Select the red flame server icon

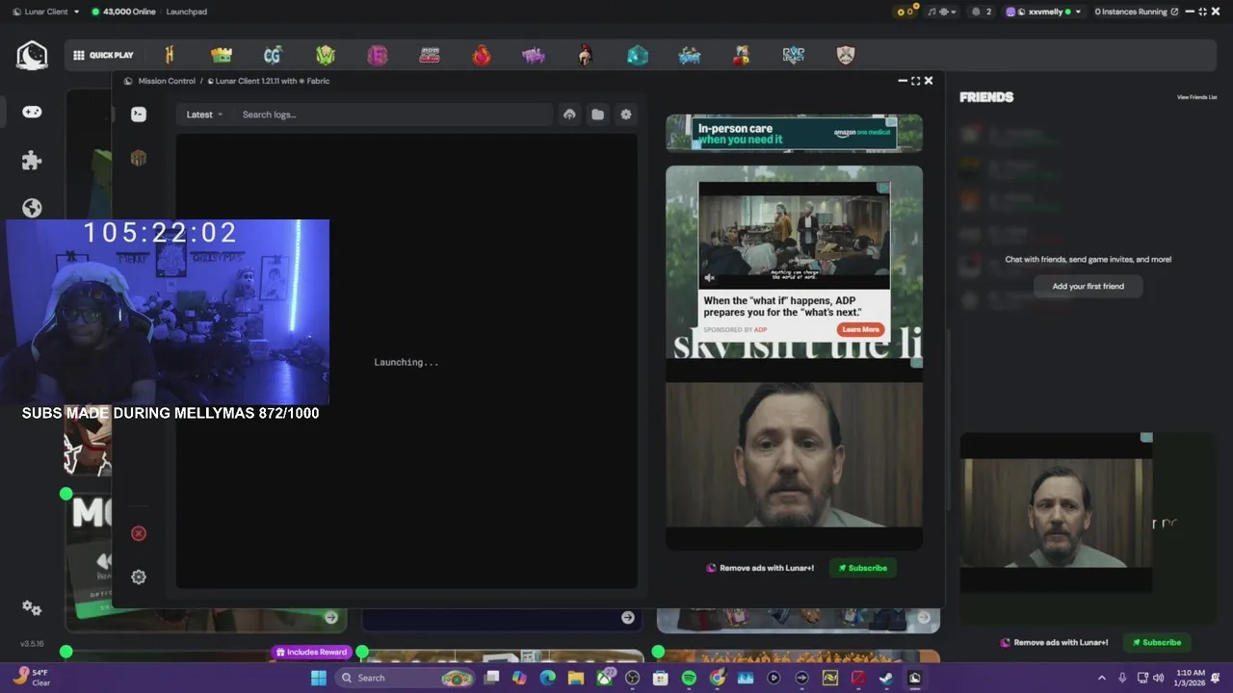pyautogui.click(x=482, y=55)
